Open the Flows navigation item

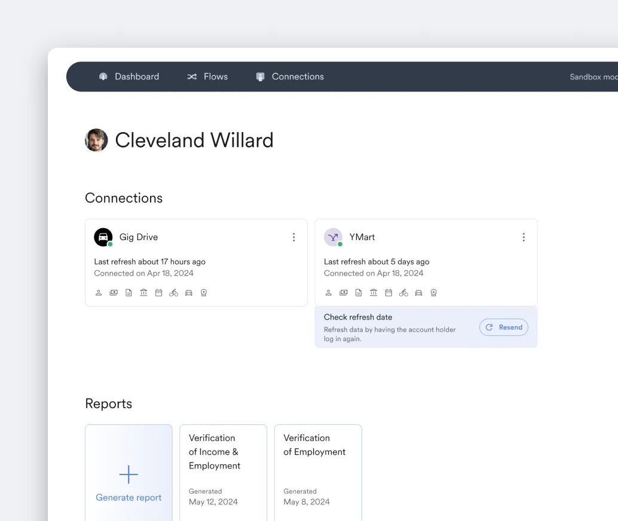tap(207, 76)
